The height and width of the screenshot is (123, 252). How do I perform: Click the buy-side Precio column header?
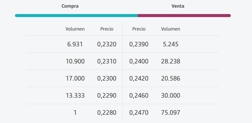107,29
